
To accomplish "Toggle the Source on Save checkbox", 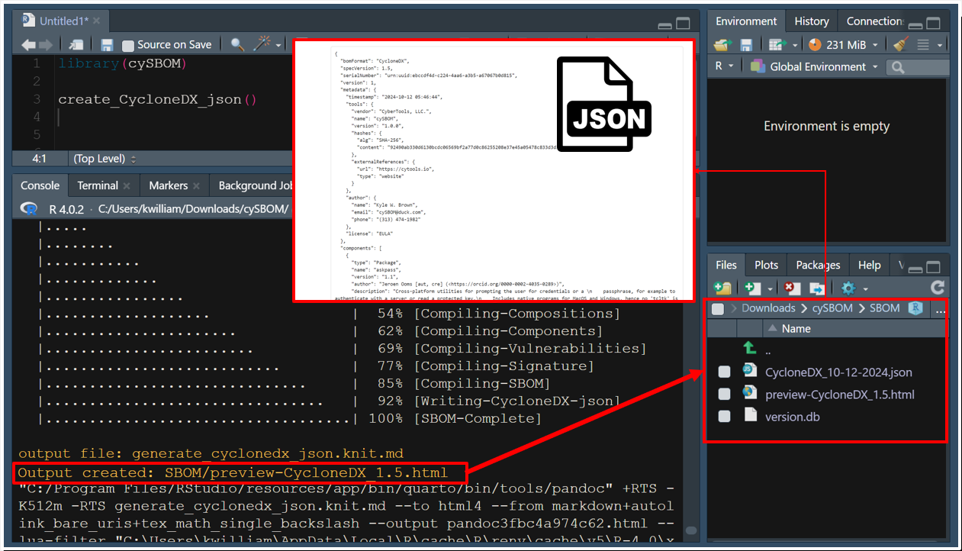I will [x=128, y=46].
